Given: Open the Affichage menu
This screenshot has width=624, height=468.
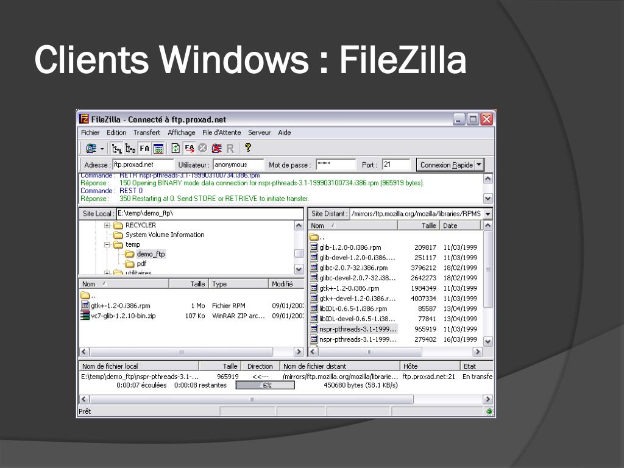Looking at the screenshot, I should [x=182, y=132].
